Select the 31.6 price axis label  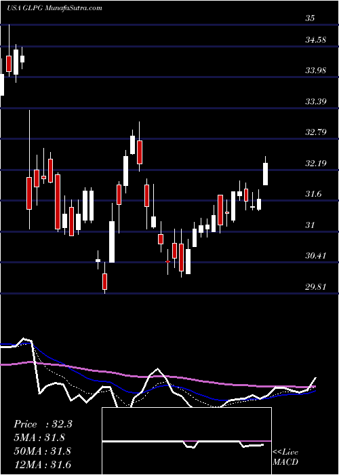point(313,194)
